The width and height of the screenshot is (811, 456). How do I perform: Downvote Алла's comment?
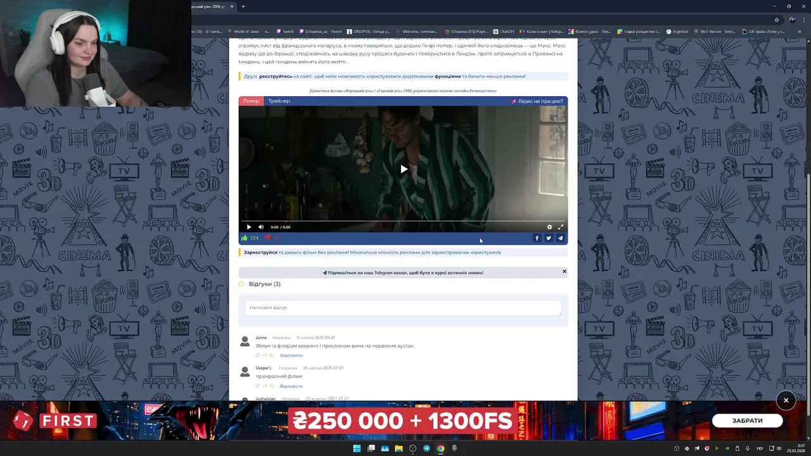tap(272, 355)
